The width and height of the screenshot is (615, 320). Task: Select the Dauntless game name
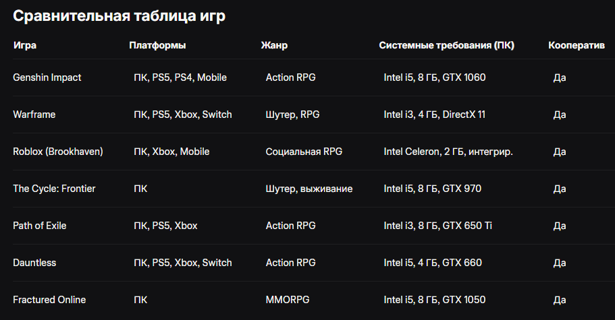pos(34,263)
